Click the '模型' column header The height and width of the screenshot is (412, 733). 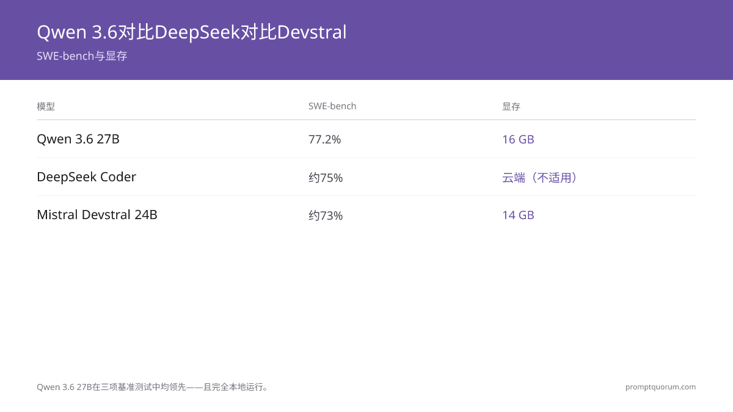pos(46,106)
